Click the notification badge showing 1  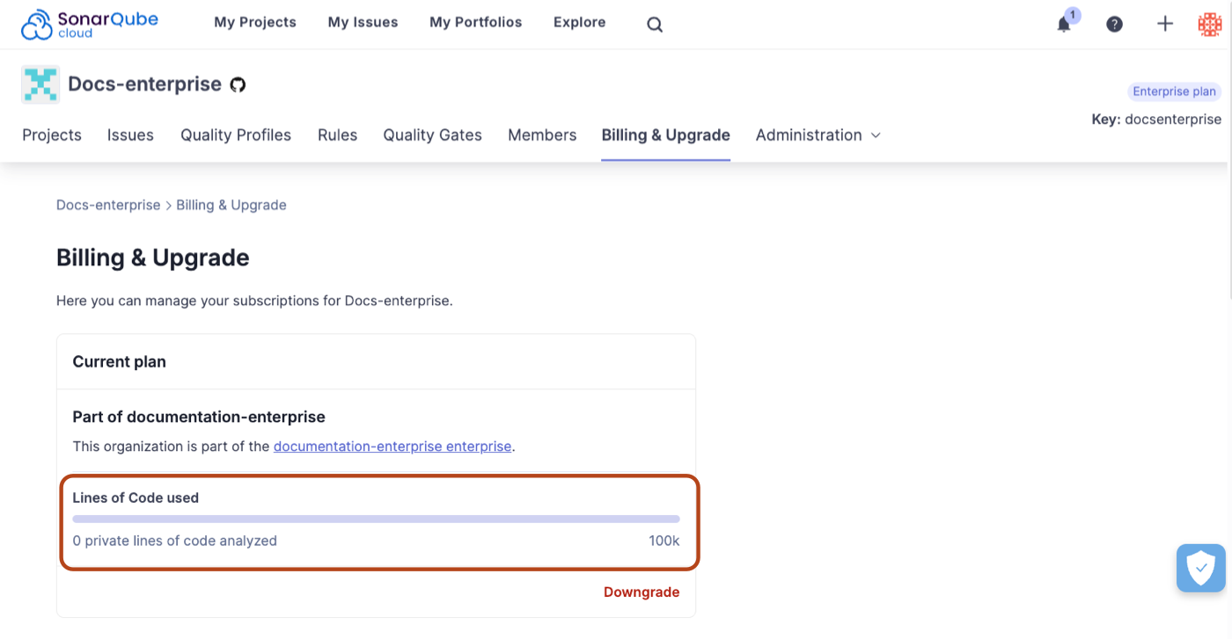click(1071, 15)
